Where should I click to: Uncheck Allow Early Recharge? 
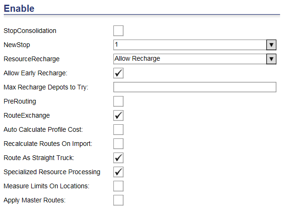click(119, 73)
